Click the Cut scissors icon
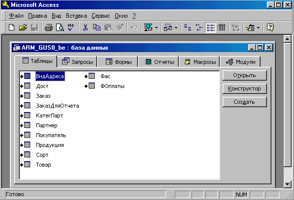The image size is (294, 200). [x=85, y=28]
